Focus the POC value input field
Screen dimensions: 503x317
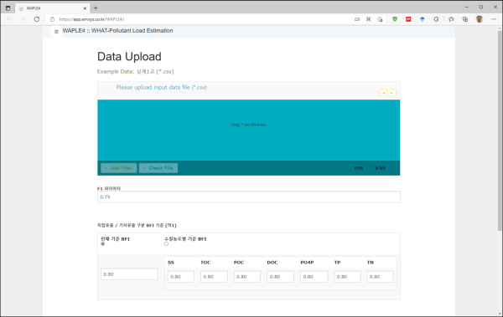point(247,277)
